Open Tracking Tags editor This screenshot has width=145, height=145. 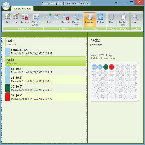pos(123,20)
